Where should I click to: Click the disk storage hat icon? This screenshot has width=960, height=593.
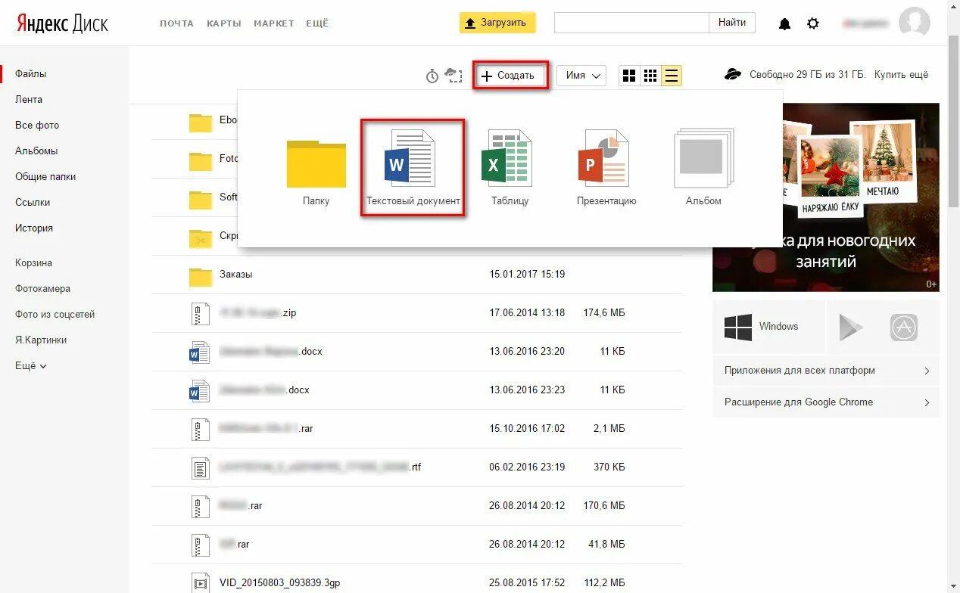pyautogui.click(x=733, y=74)
